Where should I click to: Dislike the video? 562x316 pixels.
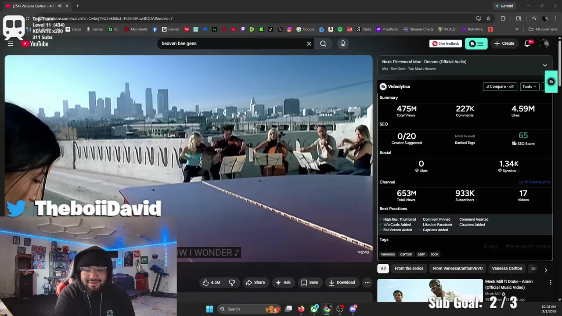tap(232, 283)
